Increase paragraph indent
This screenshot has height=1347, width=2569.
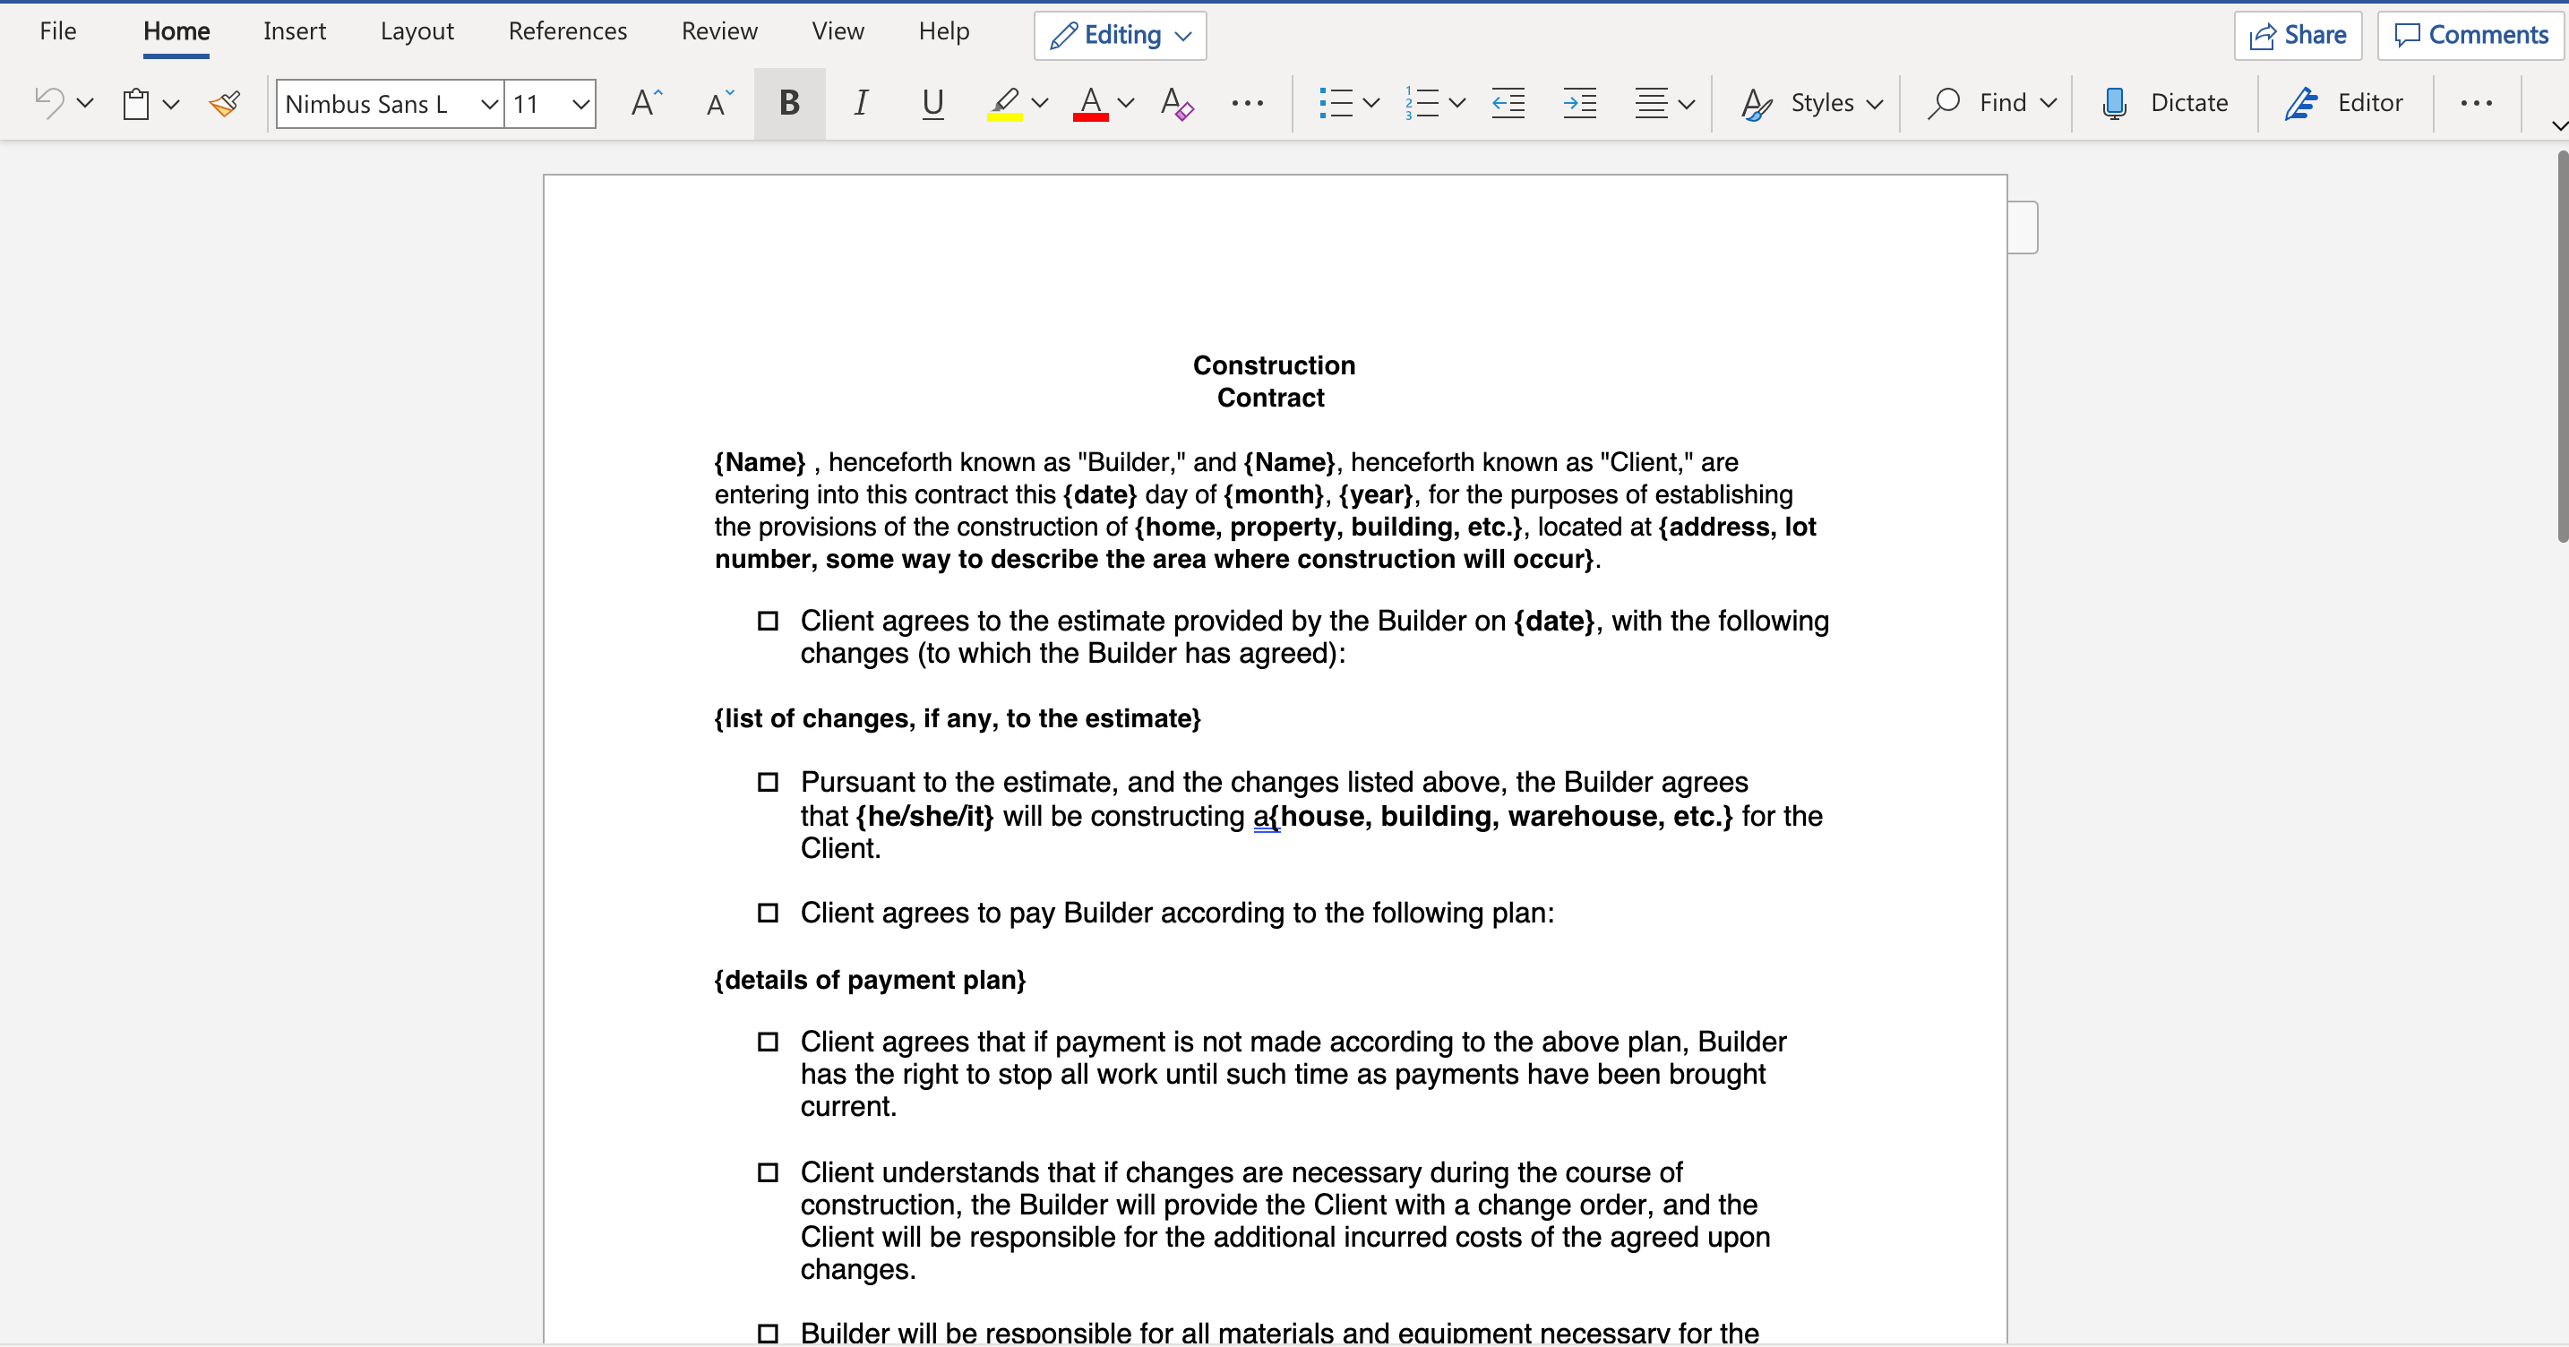tap(1580, 103)
